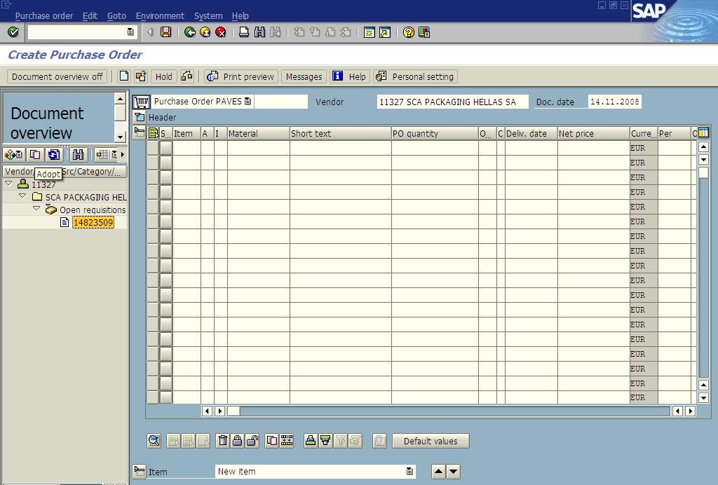Select requisition 14823509 in the tree
This screenshot has width=718, height=485.
tap(93, 223)
